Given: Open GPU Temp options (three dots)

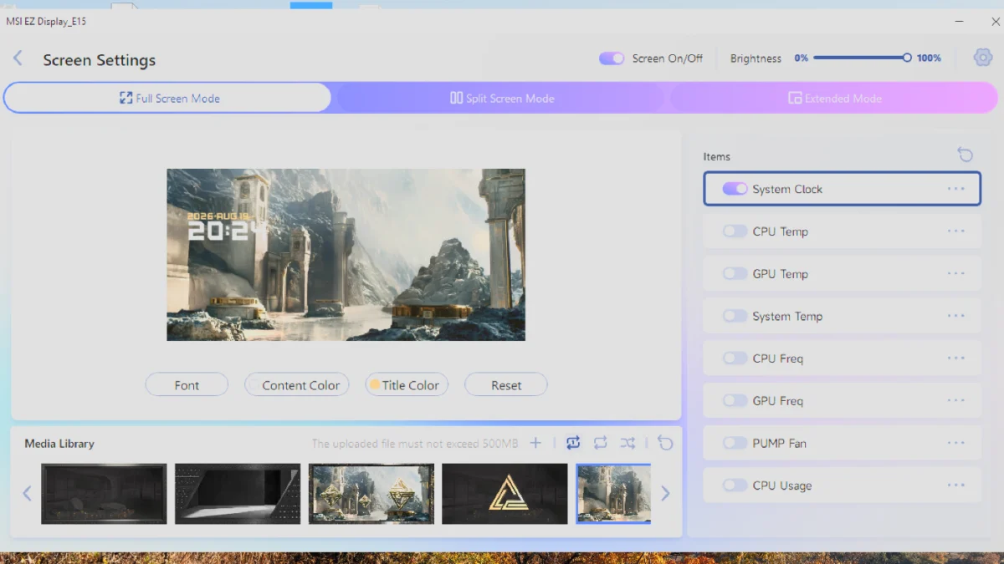Looking at the screenshot, I should (956, 273).
